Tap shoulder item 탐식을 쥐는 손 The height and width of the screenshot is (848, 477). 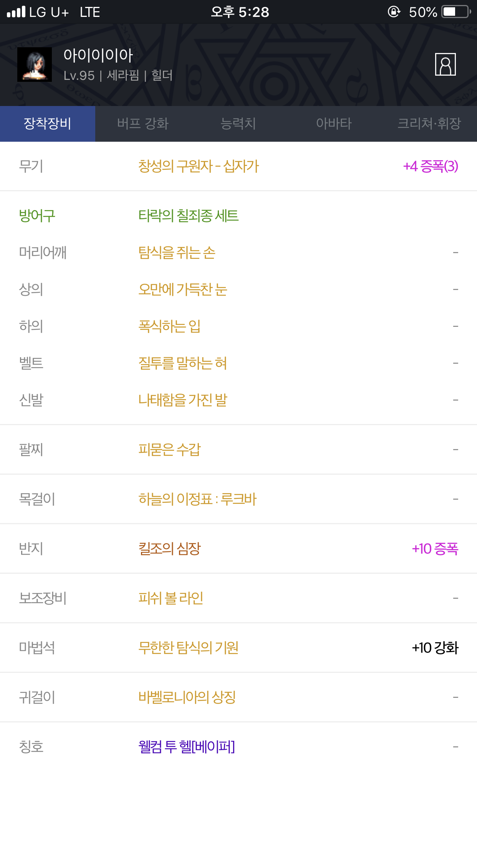tap(177, 253)
